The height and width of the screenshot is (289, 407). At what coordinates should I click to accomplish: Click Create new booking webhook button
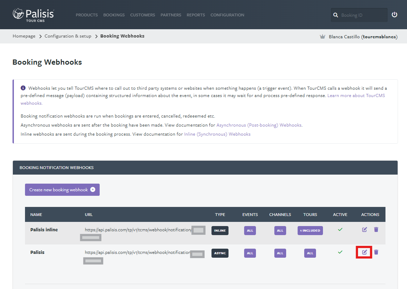point(62,190)
